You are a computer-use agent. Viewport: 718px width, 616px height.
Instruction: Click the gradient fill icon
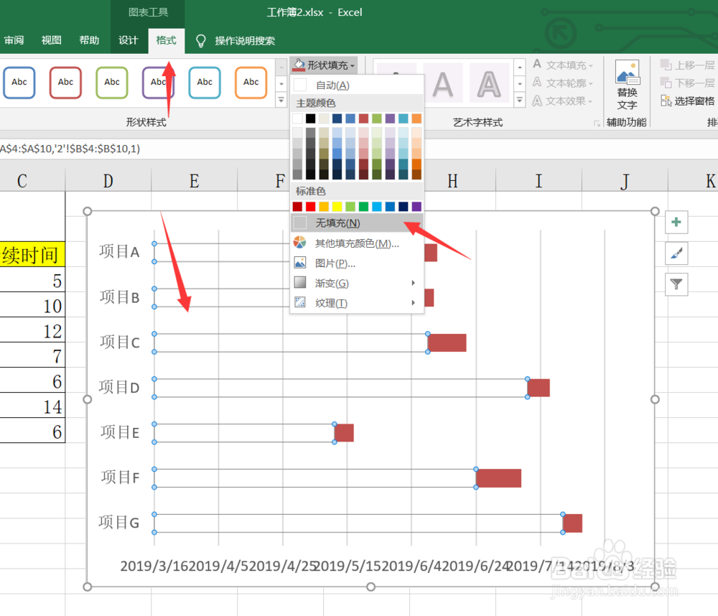[x=300, y=282]
